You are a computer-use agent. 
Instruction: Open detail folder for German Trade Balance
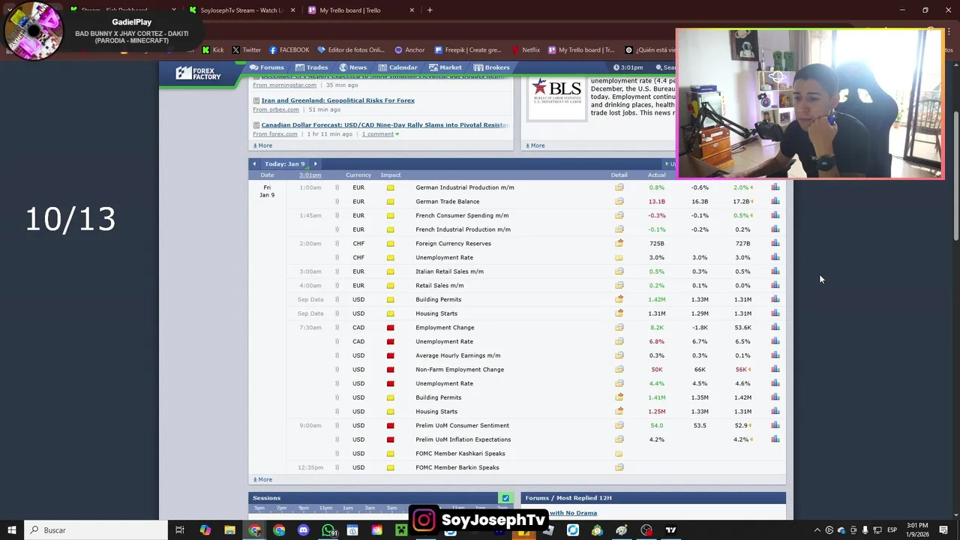pyautogui.click(x=619, y=202)
